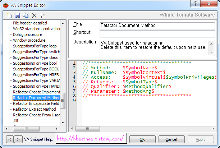
Task: Open the VA Snippet Help link
Action: click(x=38, y=139)
